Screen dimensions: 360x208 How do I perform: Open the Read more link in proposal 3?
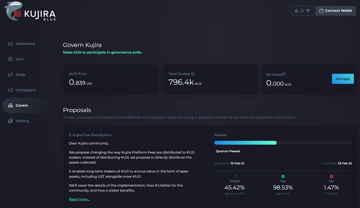pyautogui.click(x=79, y=199)
